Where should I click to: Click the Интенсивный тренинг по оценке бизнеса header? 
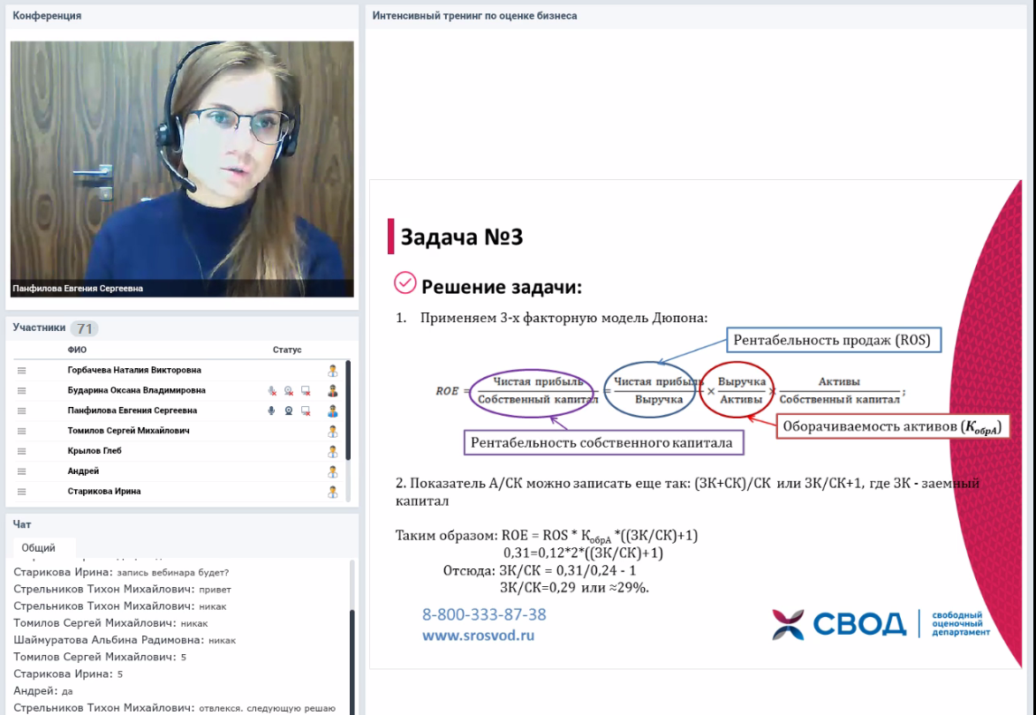click(474, 15)
